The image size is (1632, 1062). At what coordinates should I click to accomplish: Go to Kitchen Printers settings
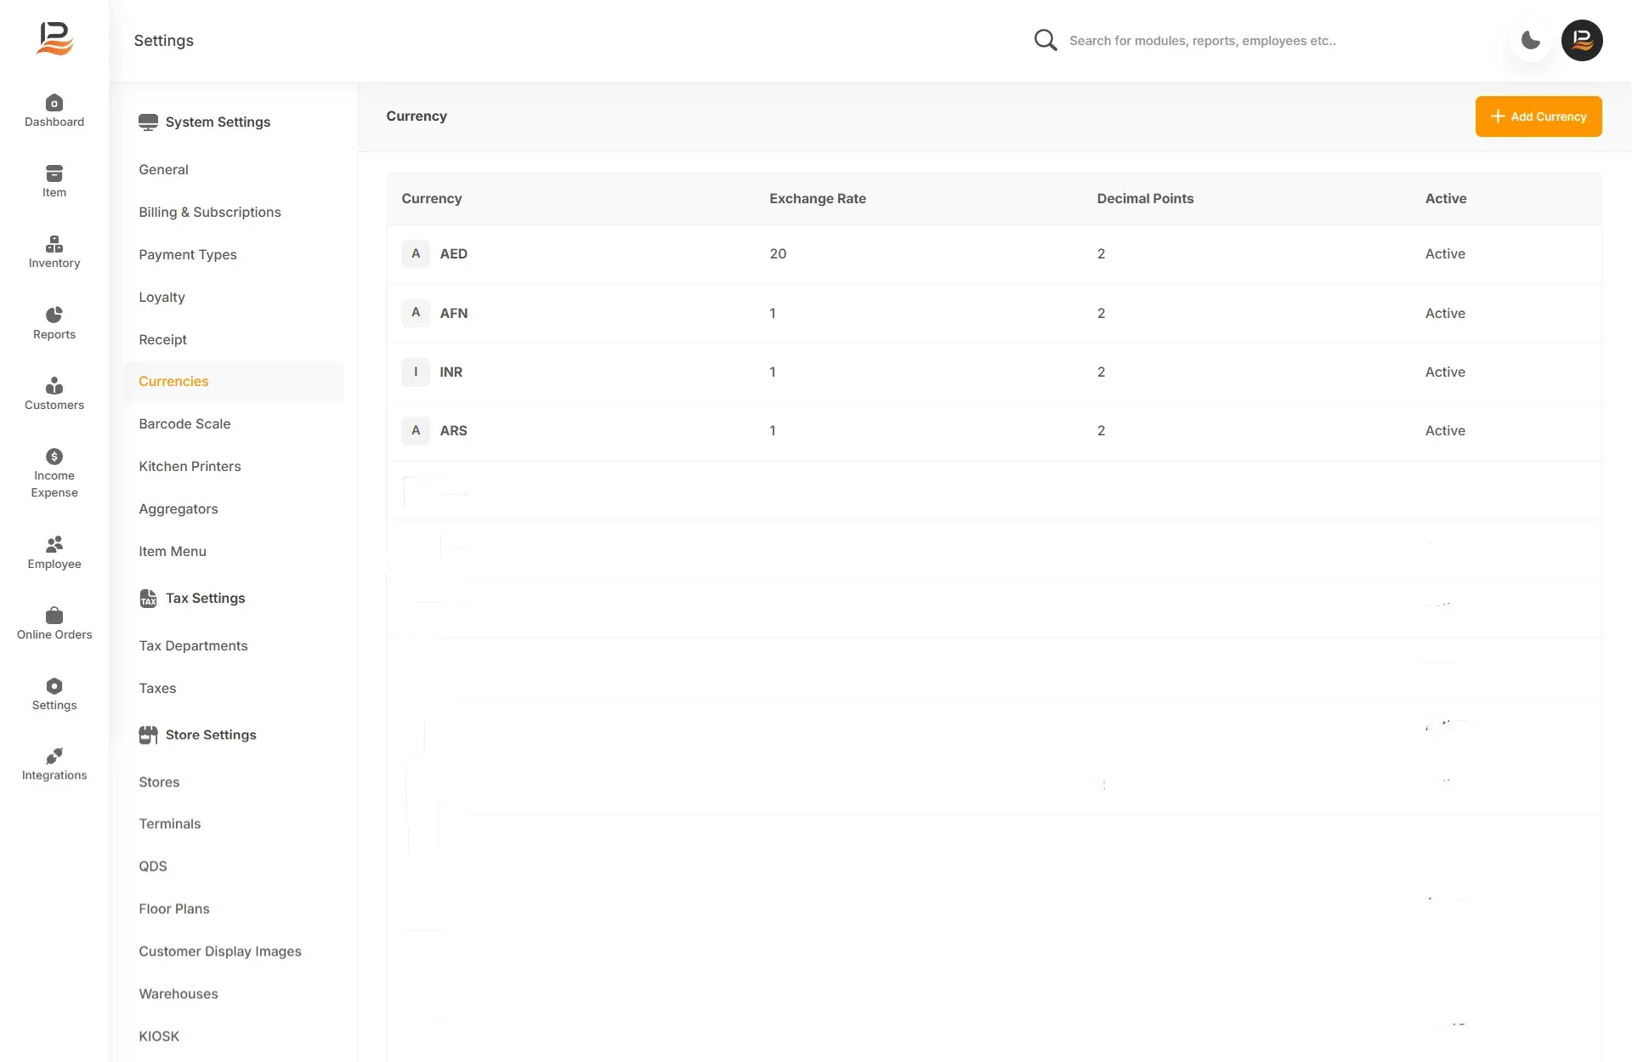(x=190, y=466)
